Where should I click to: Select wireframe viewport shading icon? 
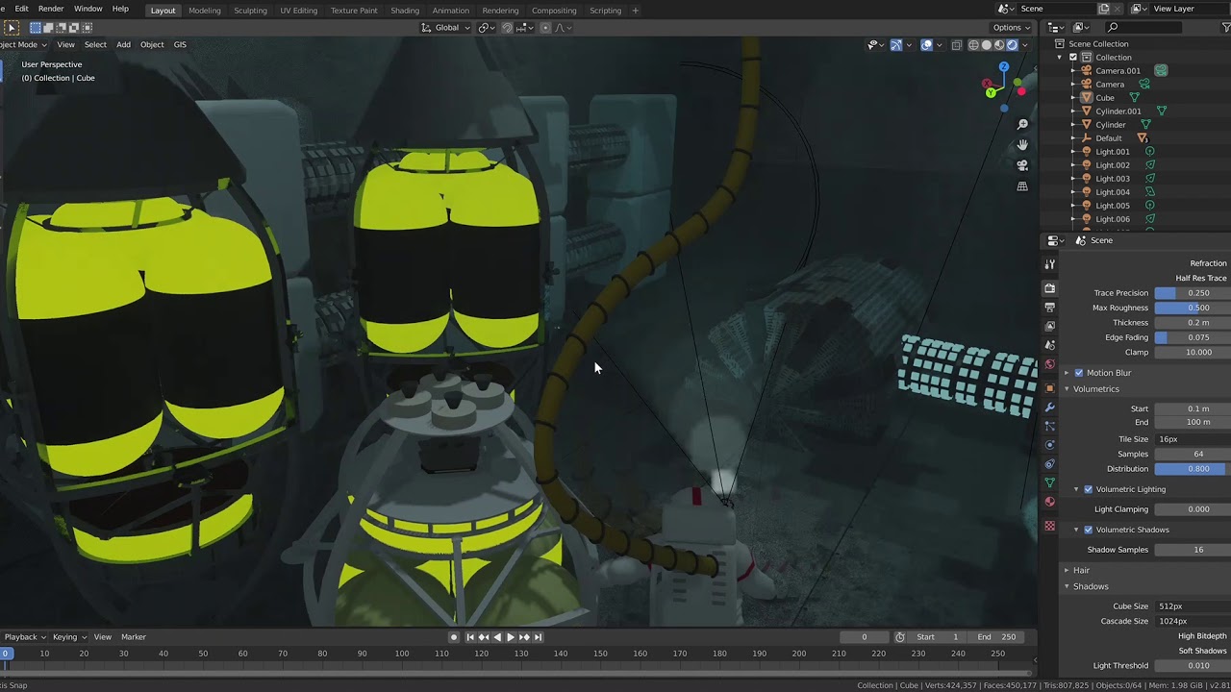tap(973, 45)
